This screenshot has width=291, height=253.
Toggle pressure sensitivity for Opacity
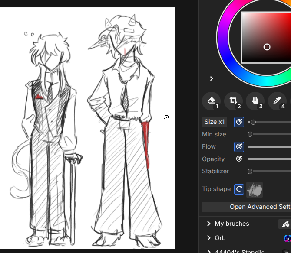pyautogui.click(x=239, y=159)
